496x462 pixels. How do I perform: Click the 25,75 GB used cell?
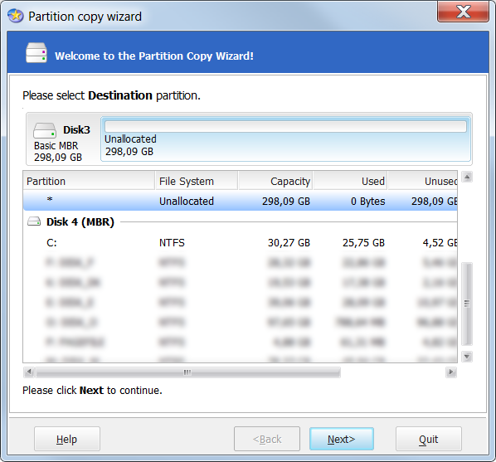point(363,243)
